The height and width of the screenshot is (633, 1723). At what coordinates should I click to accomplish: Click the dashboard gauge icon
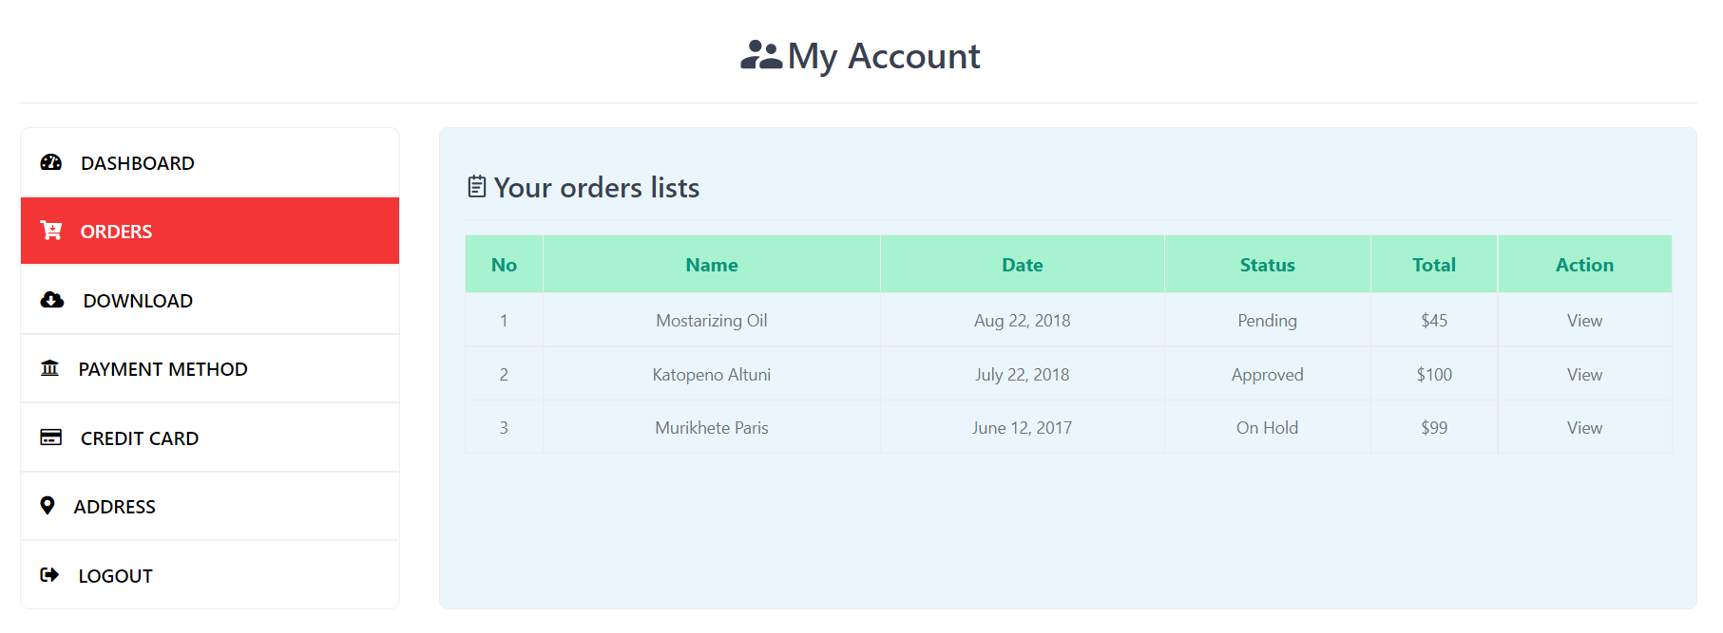click(51, 162)
